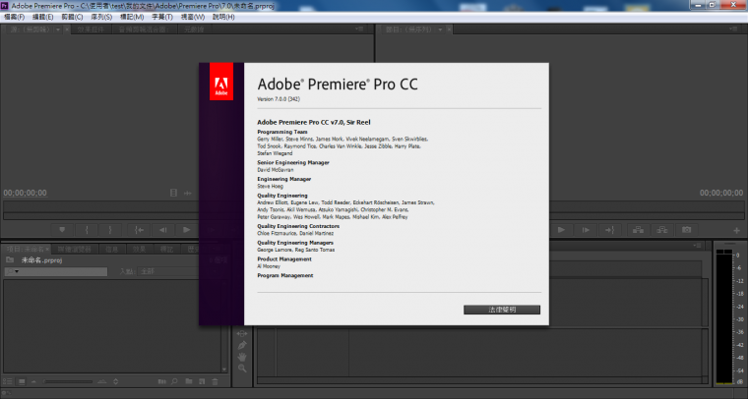Open the 編輯(E) menu
Screen dimensions: 748x399
(x=43, y=17)
